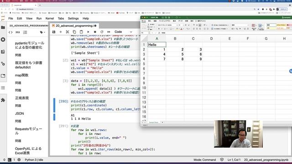Image resolution: width=292 pixels, height=164 pixels.
Task: Jump to 既定値をもつ辞書 defaultdict heading
Action: [28, 65]
